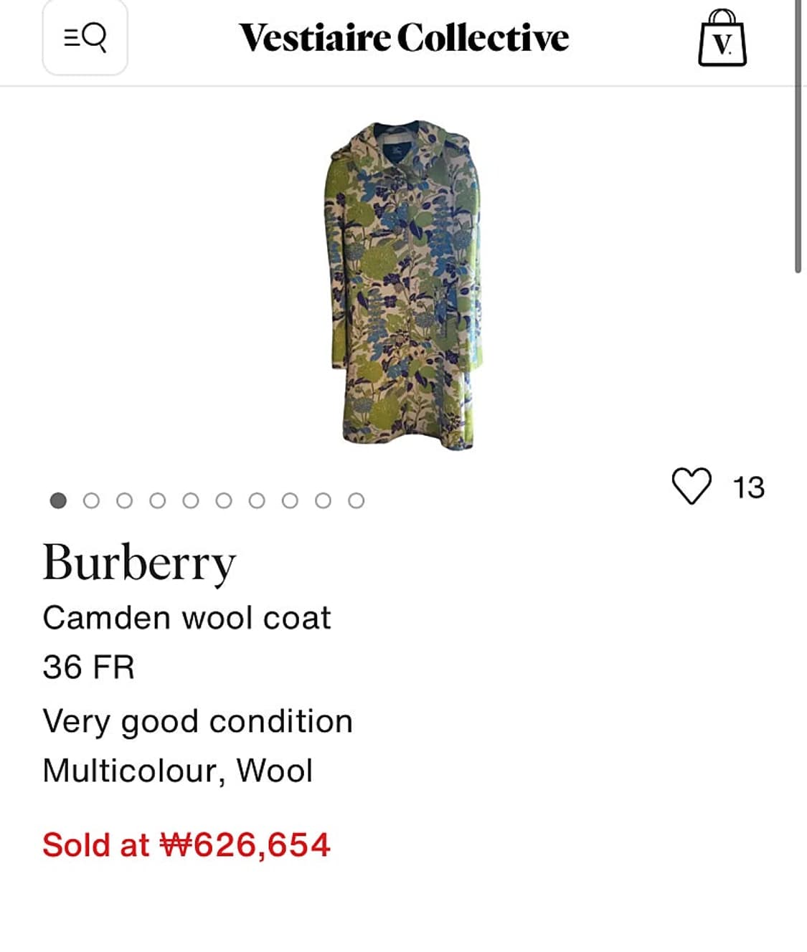Select the eighth carousel image dot
The width and height of the screenshot is (807, 952).
(x=290, y=500)
